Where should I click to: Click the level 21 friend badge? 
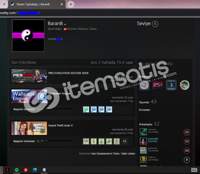(x=187, y=132)
